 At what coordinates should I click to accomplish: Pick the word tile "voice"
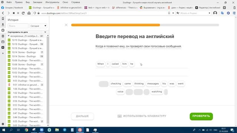pyautogui.click(x=120, y=92)
